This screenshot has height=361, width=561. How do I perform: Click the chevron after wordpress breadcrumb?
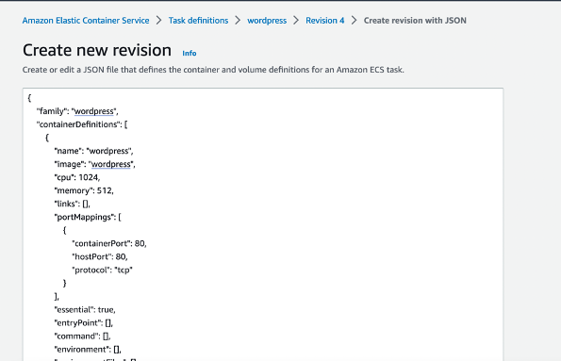(296, 21)
